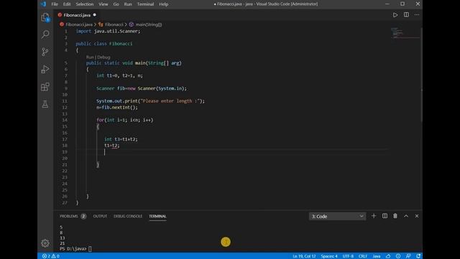
Task: Open the Run menu
Action: [128, 4]
